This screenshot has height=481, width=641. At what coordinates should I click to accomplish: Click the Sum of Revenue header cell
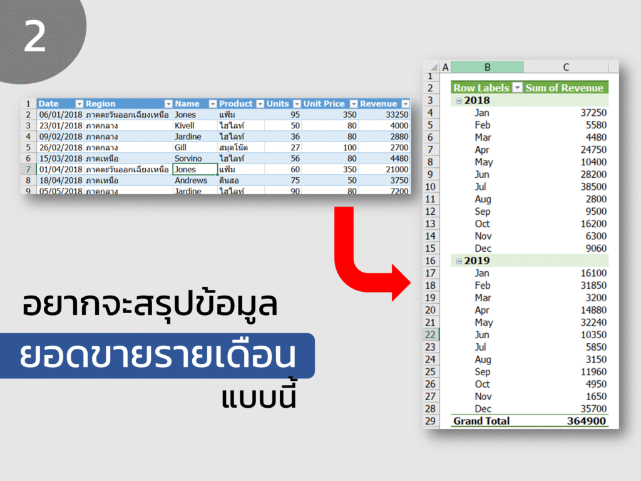[x=566, y=88]
